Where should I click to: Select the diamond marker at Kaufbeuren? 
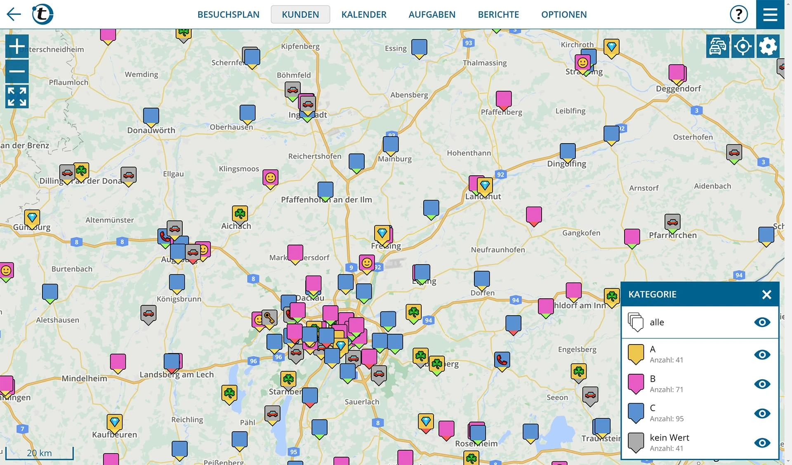pos(115,424)
